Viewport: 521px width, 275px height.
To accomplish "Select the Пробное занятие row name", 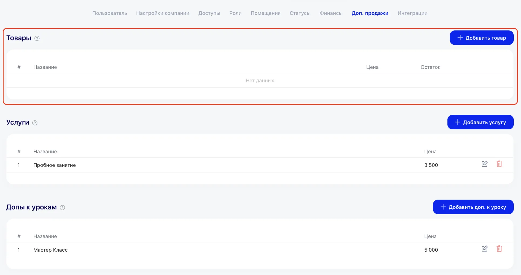I will coord(55,165).
